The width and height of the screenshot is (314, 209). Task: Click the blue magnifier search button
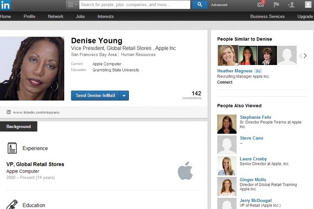coord(200,5)
